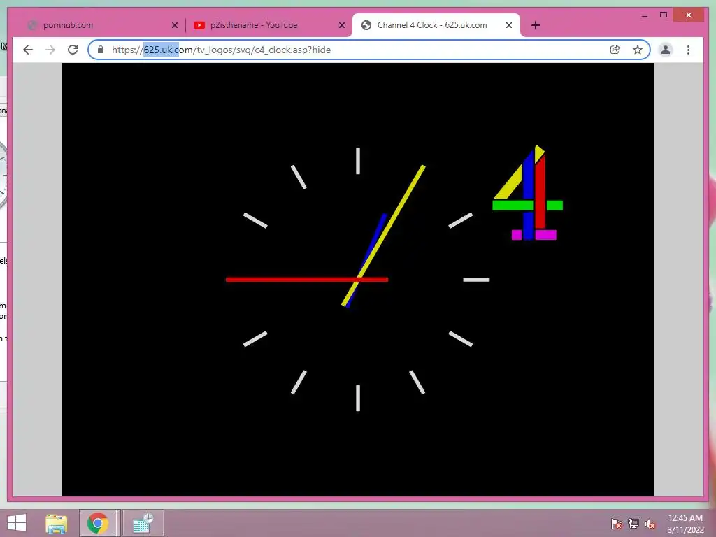The image size is (716, 537).
Task: Go back to the previous page
Action: click(x=28, y=50)
